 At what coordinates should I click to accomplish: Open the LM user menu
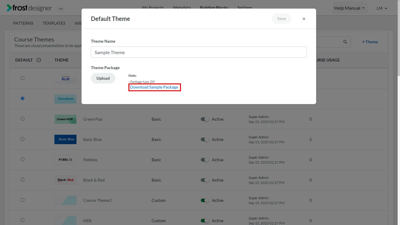click(x=382, y=8)
